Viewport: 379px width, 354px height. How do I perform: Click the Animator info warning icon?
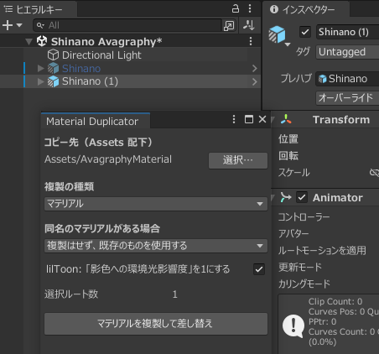click(x=293, y=326)
